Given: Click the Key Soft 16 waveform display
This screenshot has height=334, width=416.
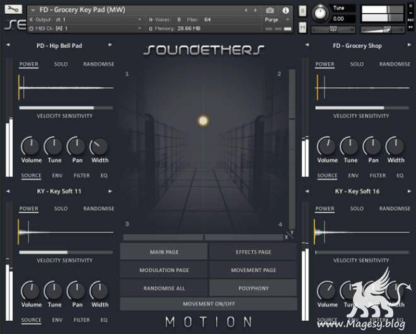Looking at the screenshot, I should (362, 232).
